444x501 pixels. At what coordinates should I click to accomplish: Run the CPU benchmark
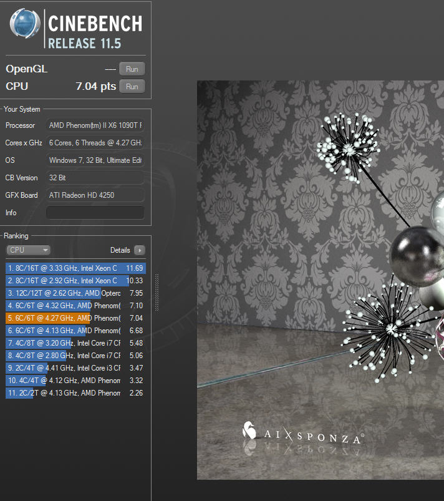click(x=132, y=87)
